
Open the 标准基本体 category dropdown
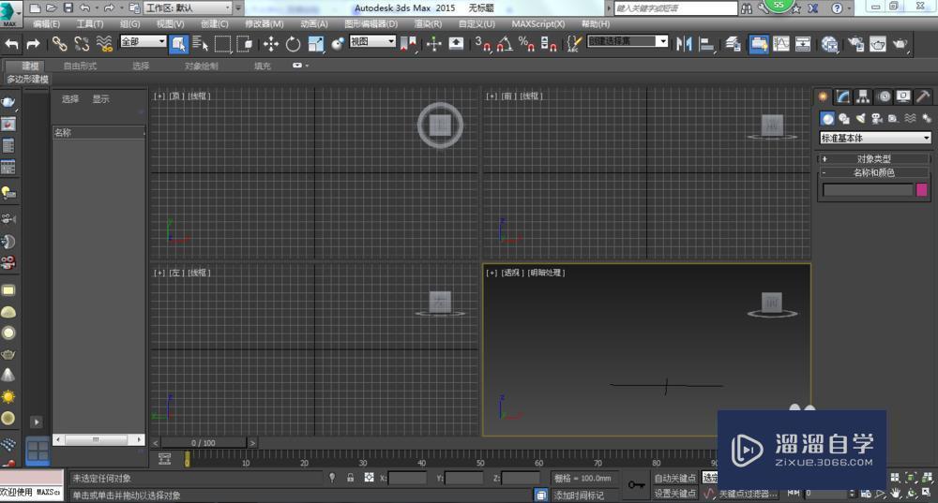[x=875, y=138]
